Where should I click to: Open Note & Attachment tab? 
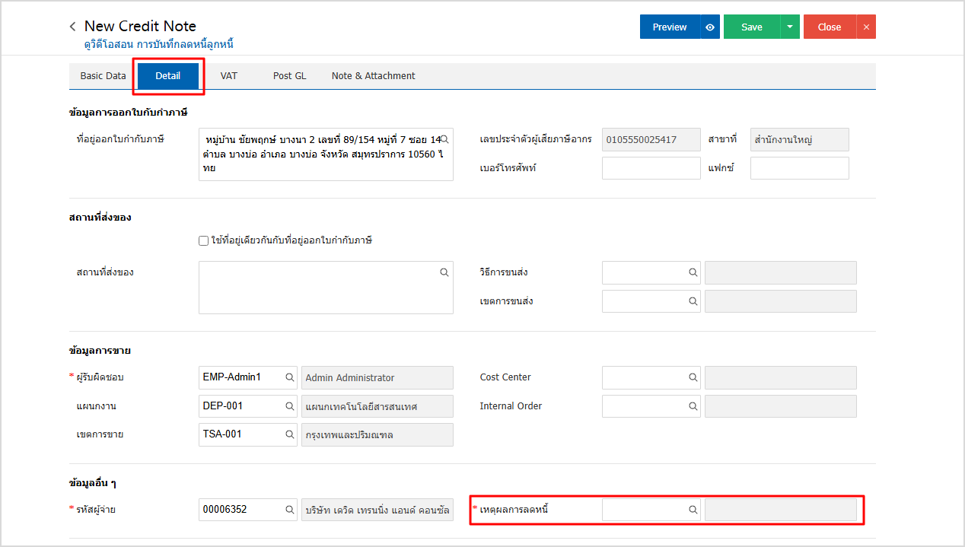[x=374, y=76]
